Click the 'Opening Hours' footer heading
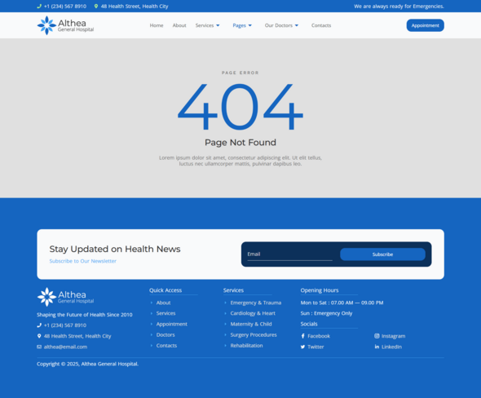The height and width of the screenshot is (398, 481). pos(320,290)
